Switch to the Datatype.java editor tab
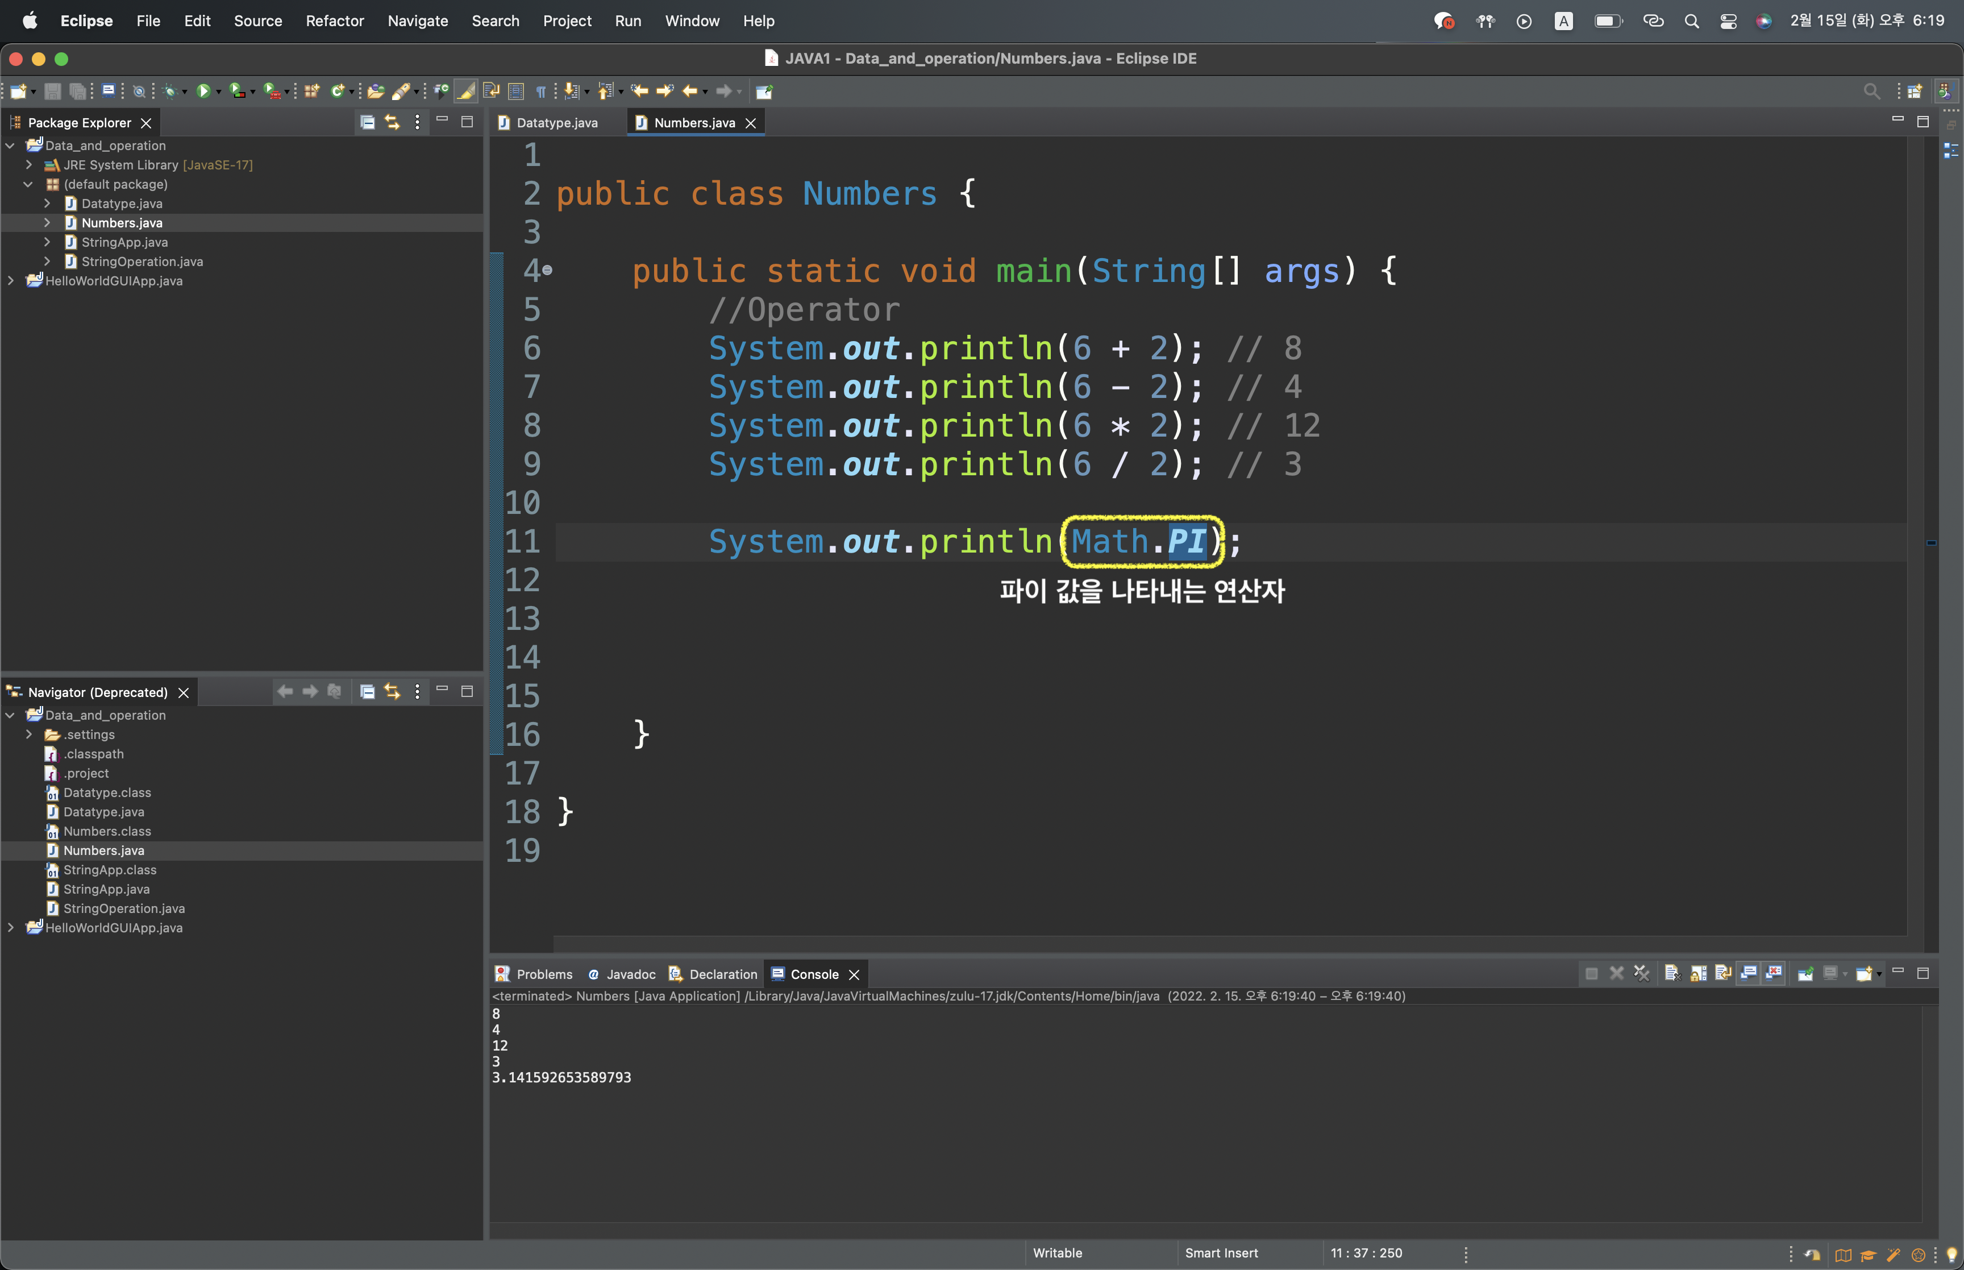 click(x=556, y=123)
